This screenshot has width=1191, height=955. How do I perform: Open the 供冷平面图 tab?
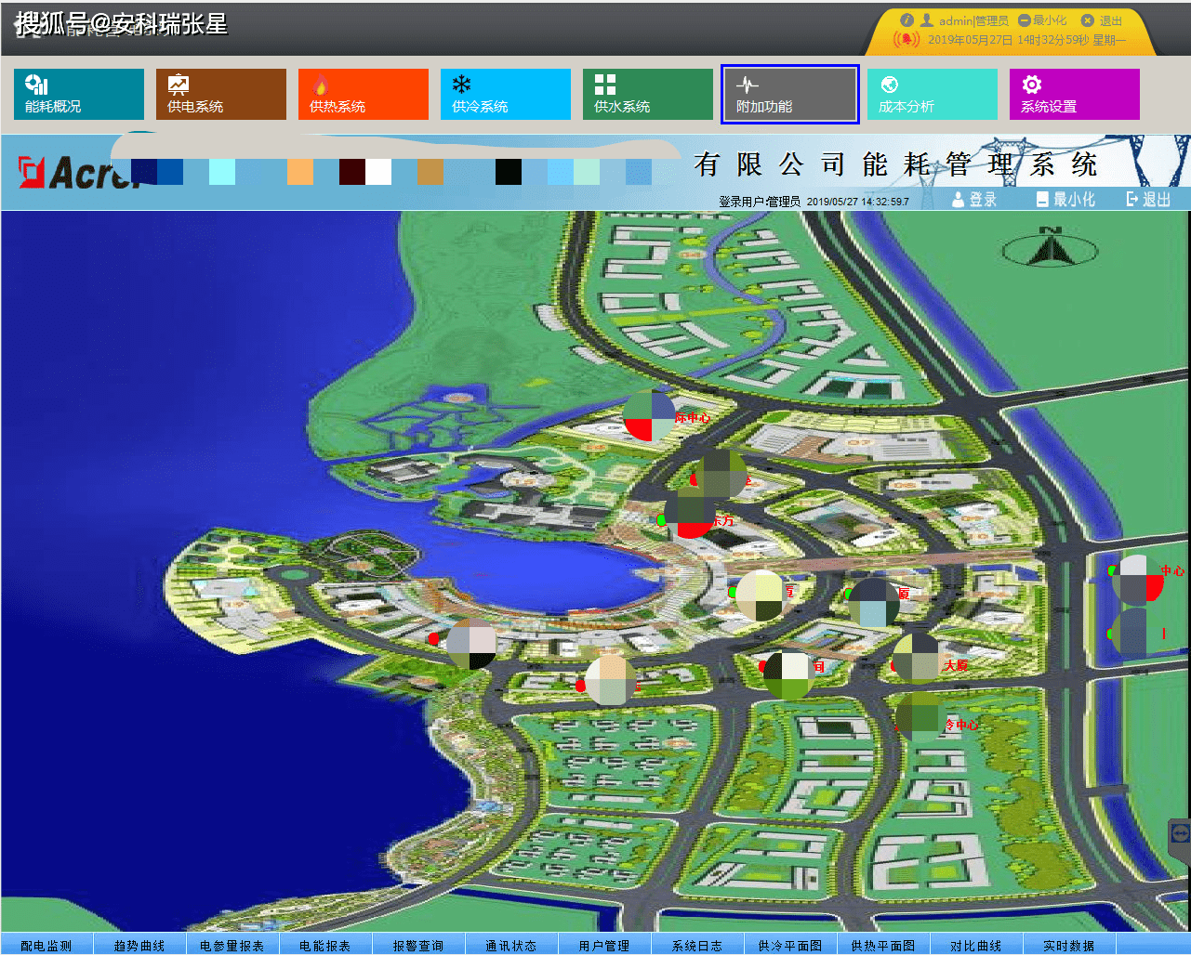pyautogui.click(x=790, y=945)
